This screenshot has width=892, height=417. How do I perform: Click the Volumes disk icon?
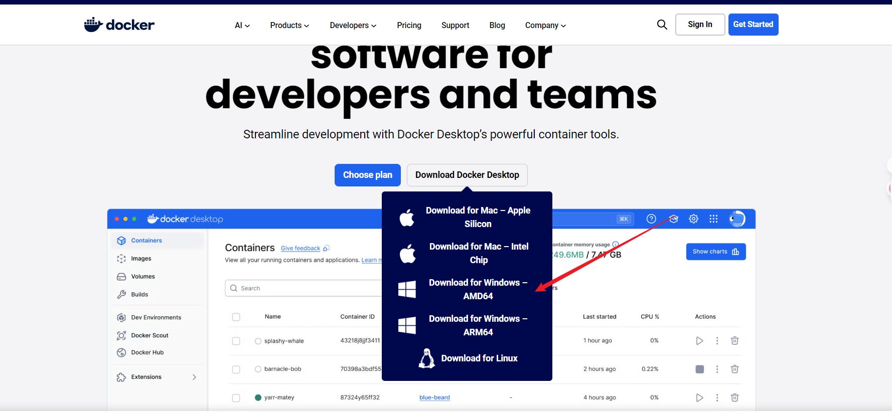tap(121, 277)
